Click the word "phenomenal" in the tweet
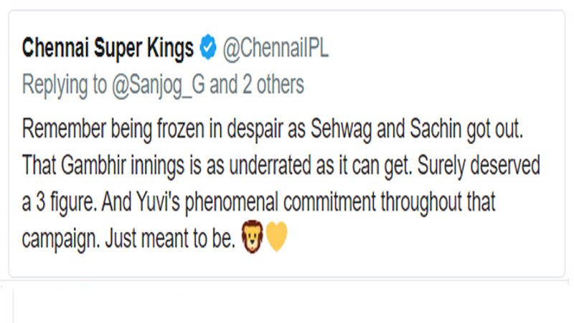The image size is (574, 323). tap(231, 203)
